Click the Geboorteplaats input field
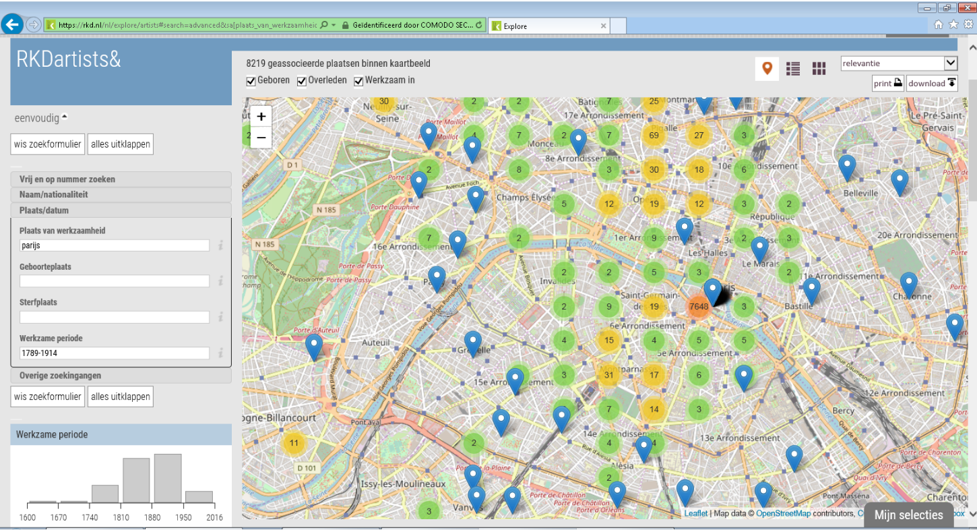977x530 pixels. point(115,281)
